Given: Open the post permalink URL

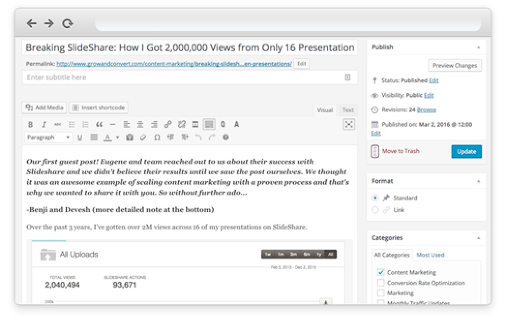Looking at the screenshot, I should point(174,63).
